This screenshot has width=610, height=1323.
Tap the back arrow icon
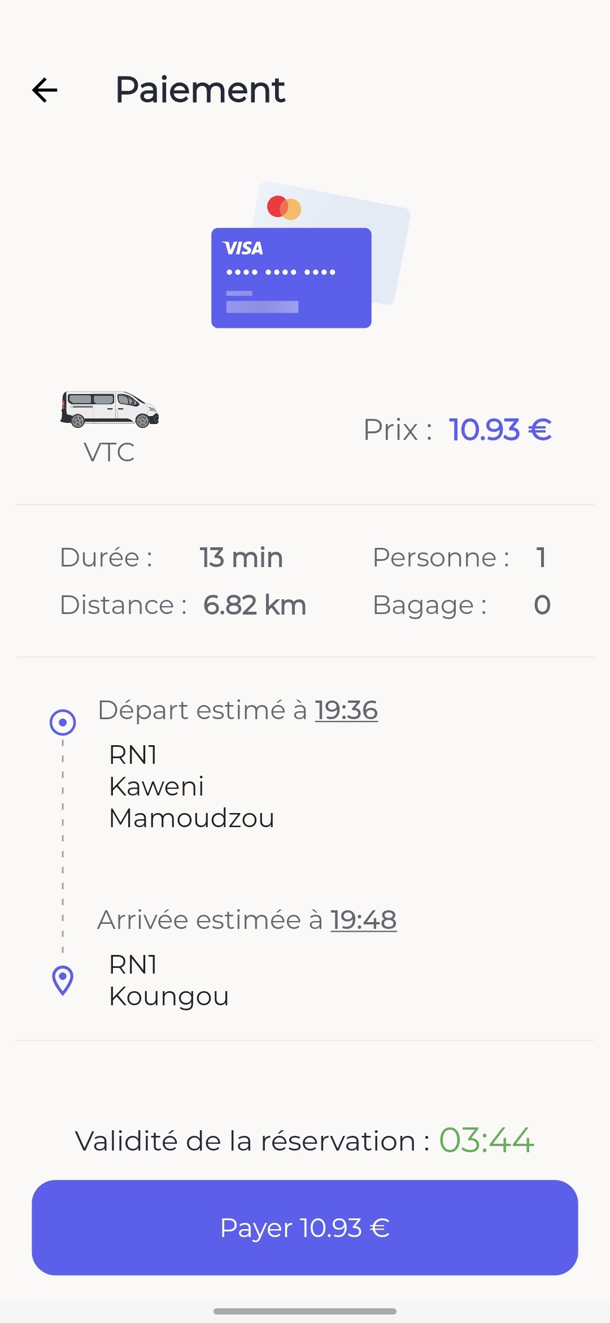[45, 90]
